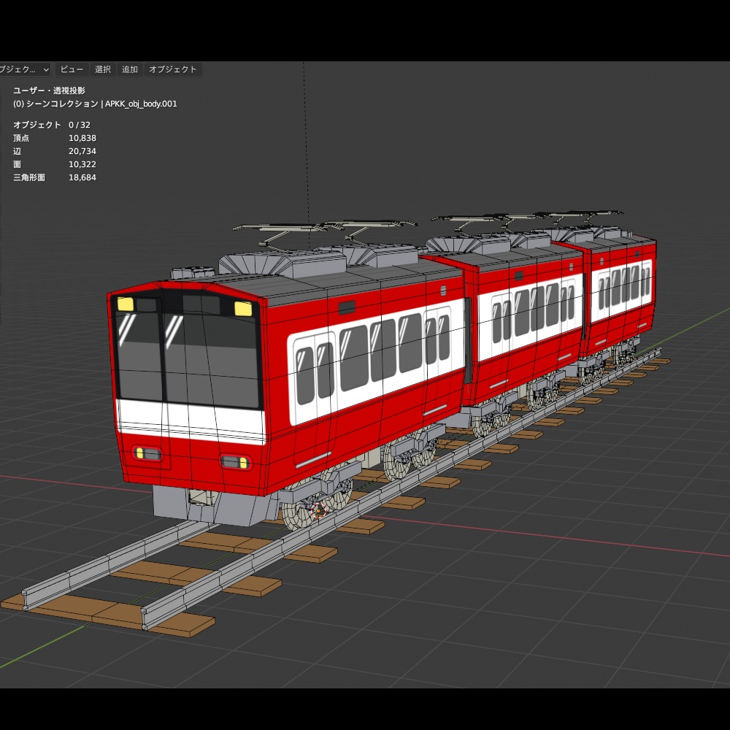Image resolution: width=730 pixels, height=730 pixels.
Task: Open the オブジェクト menu
Action: (x=173, y=69)
